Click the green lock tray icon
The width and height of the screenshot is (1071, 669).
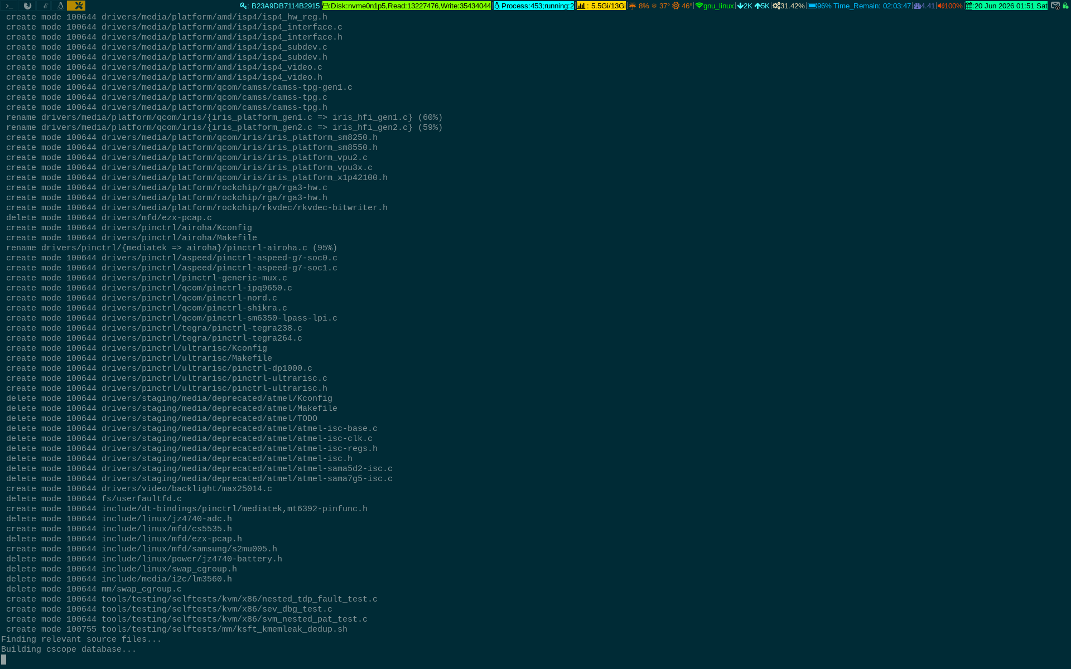[x=1065, y=6]
